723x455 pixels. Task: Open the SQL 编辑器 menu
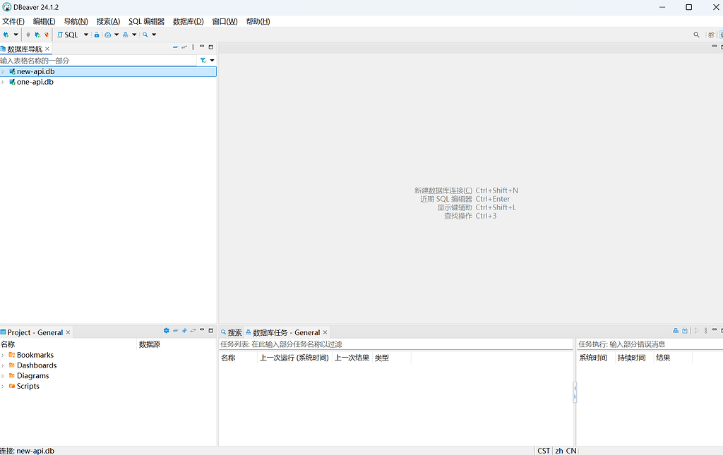pos(146,21)
